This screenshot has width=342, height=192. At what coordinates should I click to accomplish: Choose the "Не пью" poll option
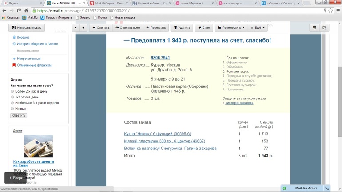pyautogui.click(x=12, y=109)
